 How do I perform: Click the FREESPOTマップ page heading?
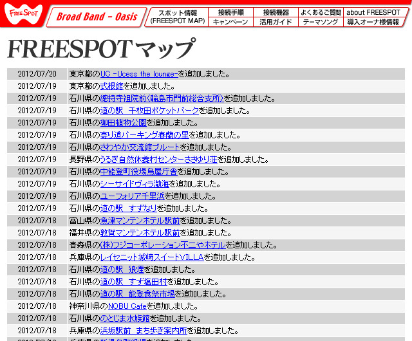pyautogui.click(x=102, y=49)
